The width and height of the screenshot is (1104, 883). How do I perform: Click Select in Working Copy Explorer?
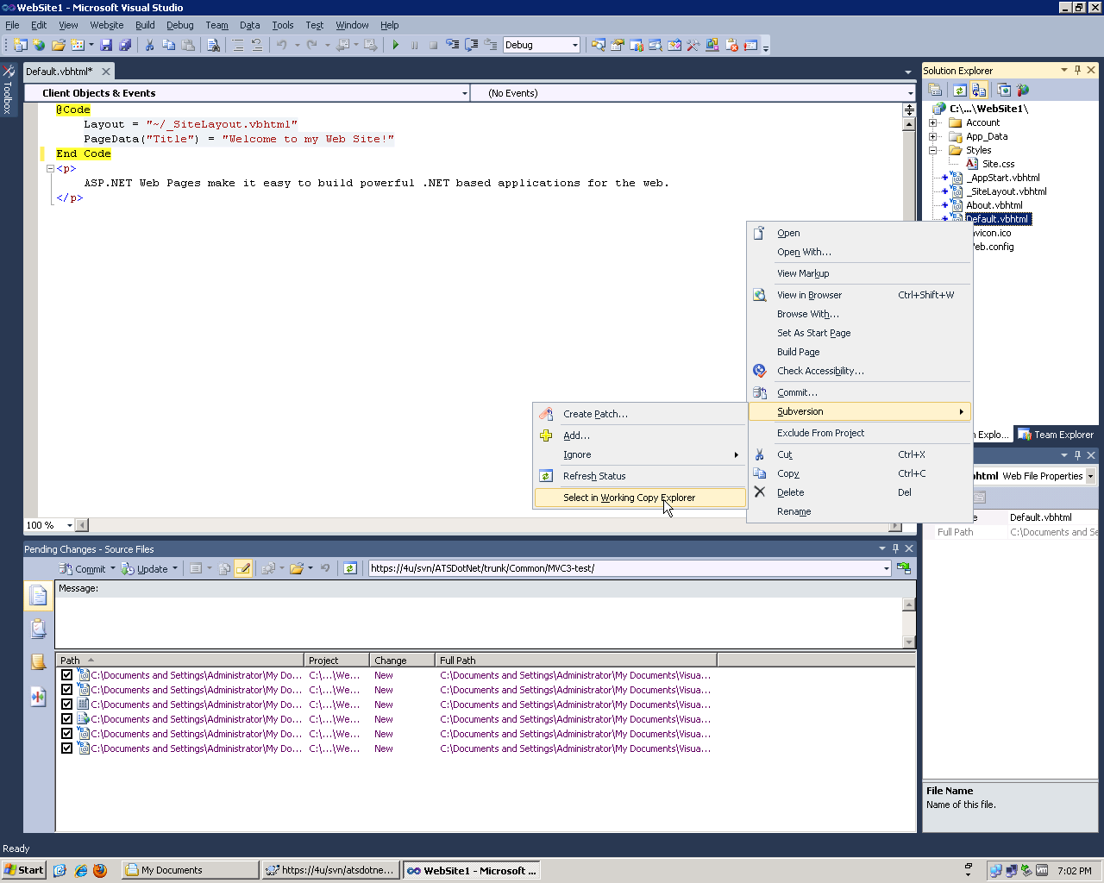tap(640, 498)
